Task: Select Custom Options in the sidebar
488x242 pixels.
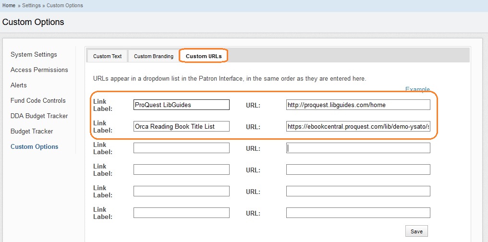Action: 34,147
